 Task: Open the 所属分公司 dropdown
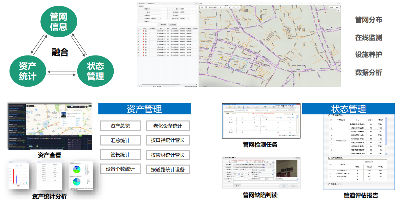tap(185, 18)
